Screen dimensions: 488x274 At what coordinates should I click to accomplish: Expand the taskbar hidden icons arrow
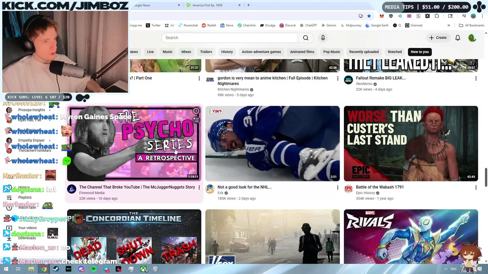coord(446,269)
